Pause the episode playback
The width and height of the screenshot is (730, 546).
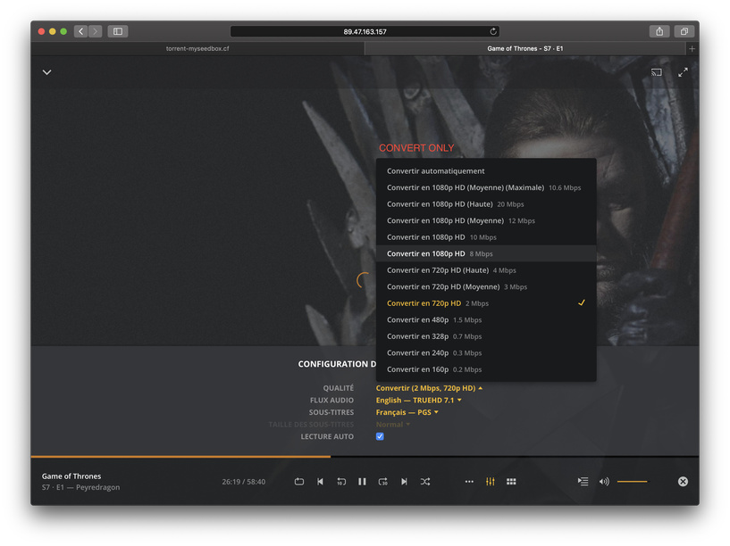point(362,482)
